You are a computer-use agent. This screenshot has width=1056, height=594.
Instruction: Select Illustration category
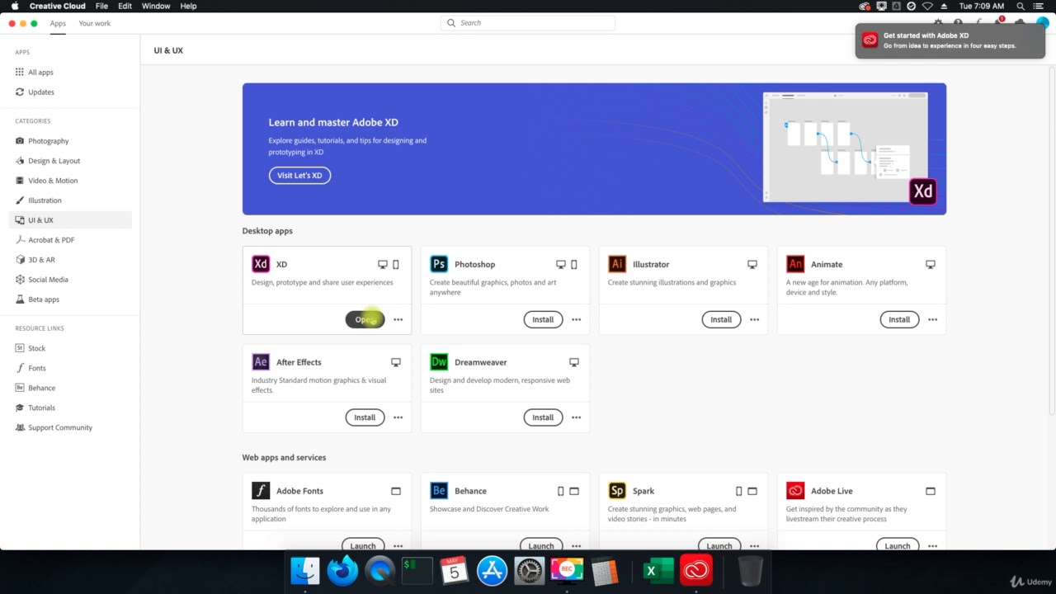70,200
